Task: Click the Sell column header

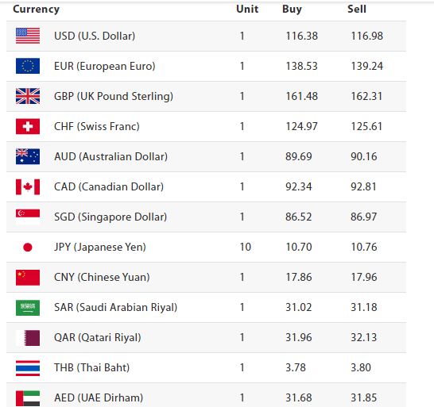Action: click(357, 9)
